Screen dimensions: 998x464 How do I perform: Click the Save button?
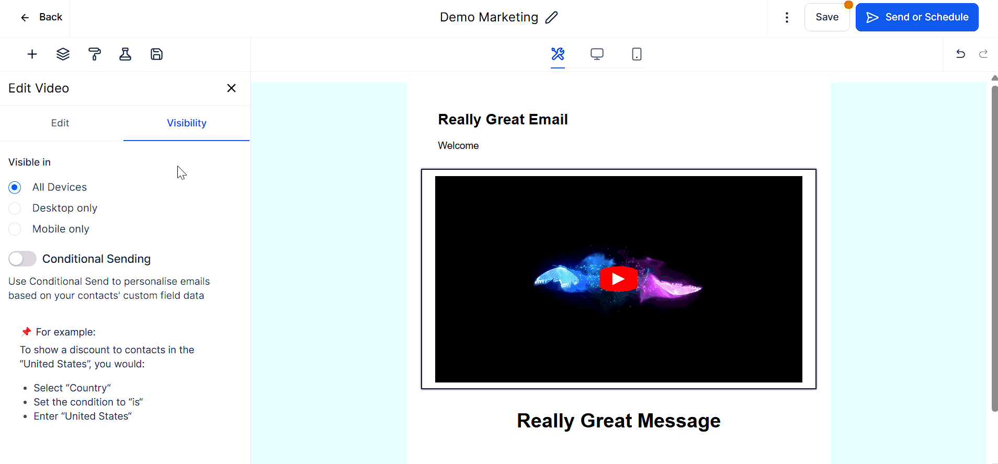pyautogui.click(x=827, y=17)
